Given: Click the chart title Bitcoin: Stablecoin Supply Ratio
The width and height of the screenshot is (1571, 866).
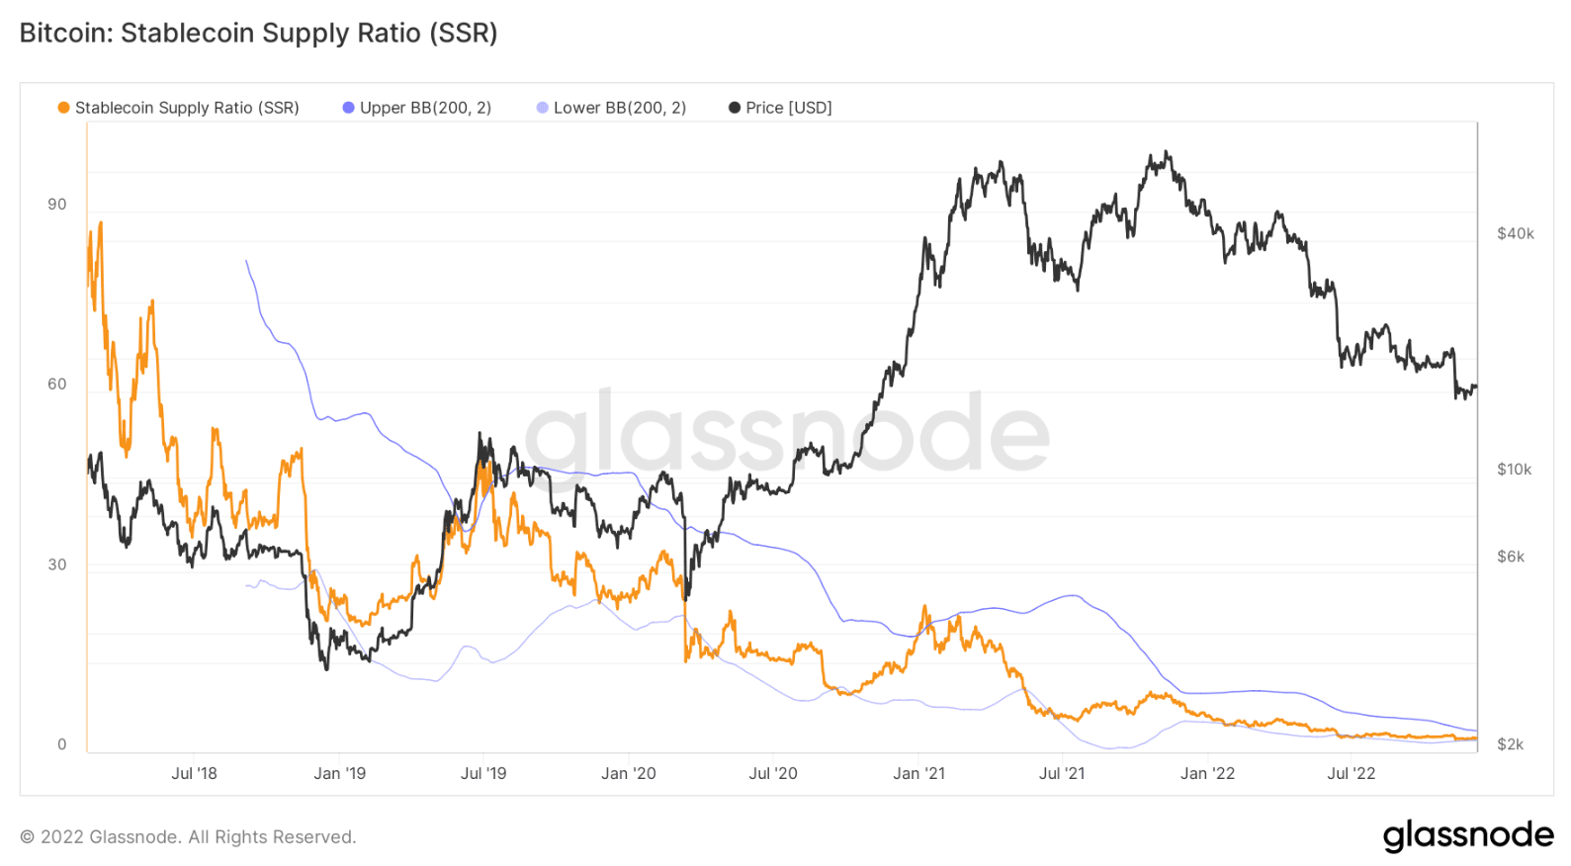Looking at the screenshot, I should [x=259, y=33].
